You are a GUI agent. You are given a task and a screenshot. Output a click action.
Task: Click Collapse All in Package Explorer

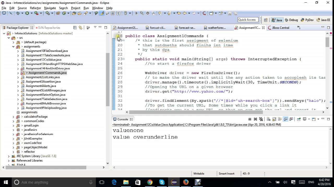tap(75, 28)
